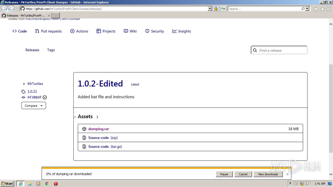Open the Actions tab
Viewport: 333px width, 187px height.
79,31
